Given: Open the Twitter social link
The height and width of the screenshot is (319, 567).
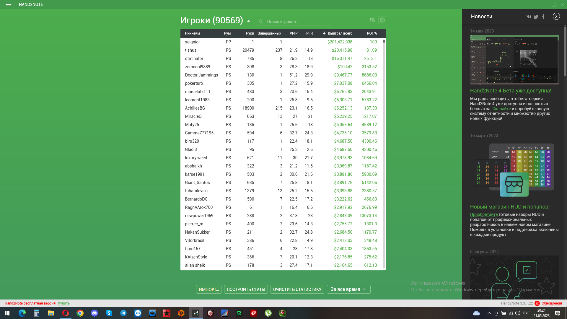Looking at the screenshot, I should click(x=536, y=17).
